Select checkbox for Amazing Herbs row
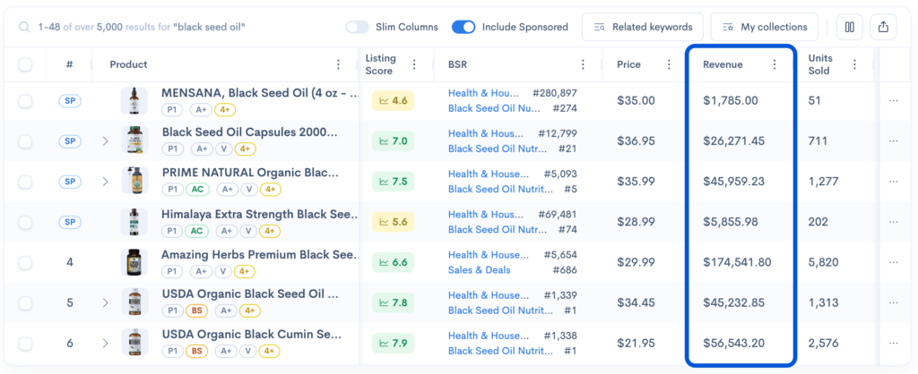 coord(25,262)
